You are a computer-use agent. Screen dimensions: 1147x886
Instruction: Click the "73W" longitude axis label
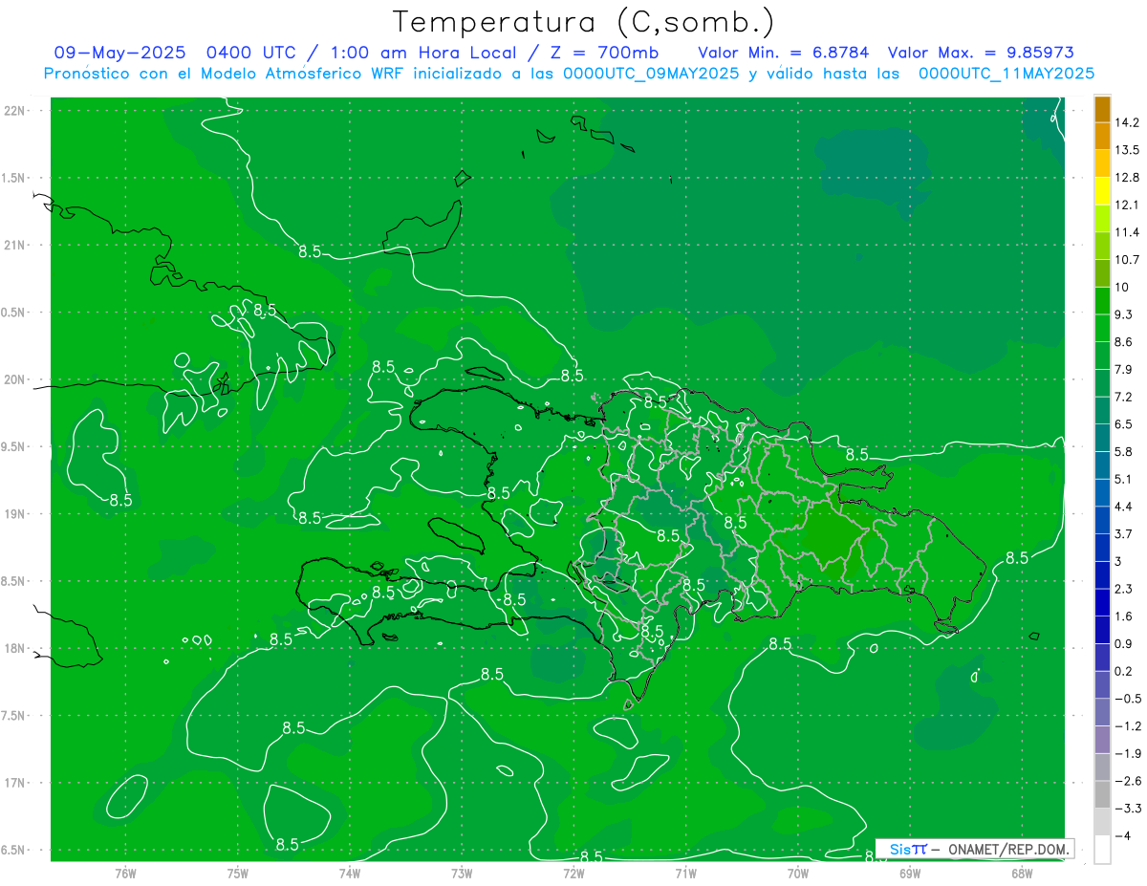tap(462, 874)
